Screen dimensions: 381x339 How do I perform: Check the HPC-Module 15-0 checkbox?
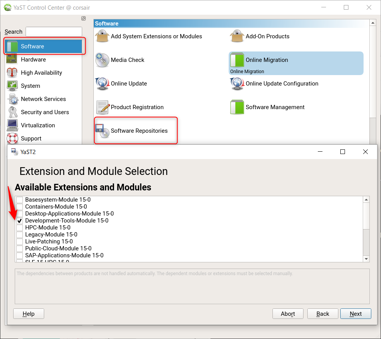(x=20, y=228)
